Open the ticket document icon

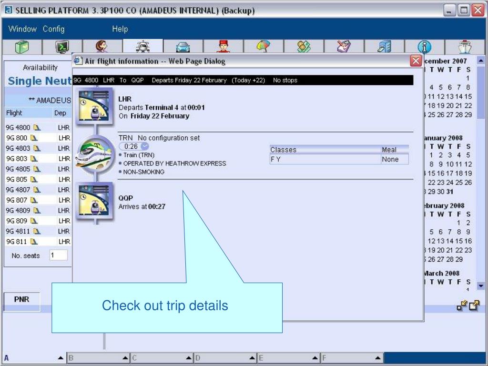click(344, 47)
